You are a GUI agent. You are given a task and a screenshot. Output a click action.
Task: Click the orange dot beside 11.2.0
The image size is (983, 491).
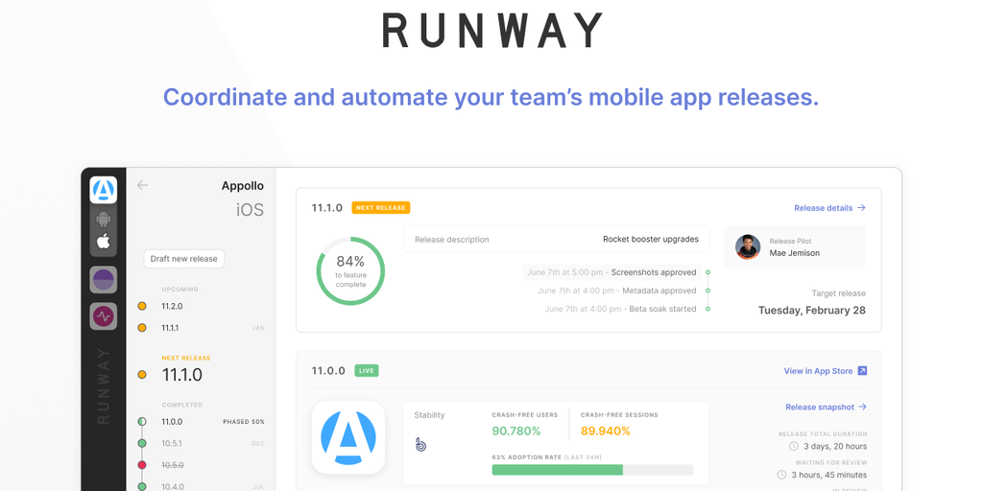[x=142, y=306]
